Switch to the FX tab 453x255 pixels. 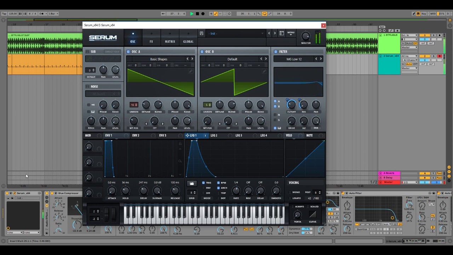pyautogui.click(x=151, y=38)
